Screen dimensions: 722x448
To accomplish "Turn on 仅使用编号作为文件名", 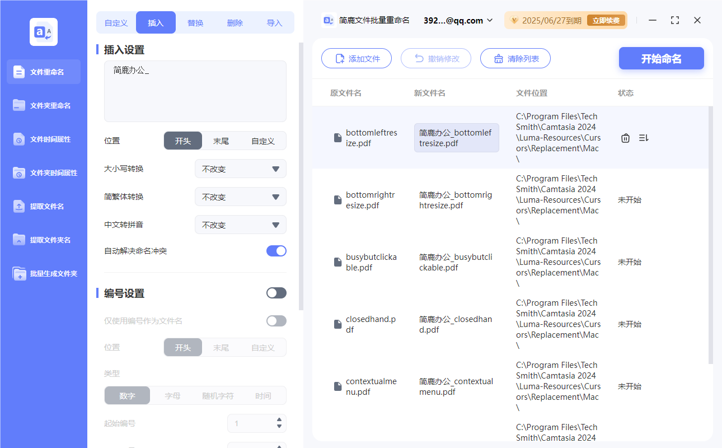I will [276, 320].
